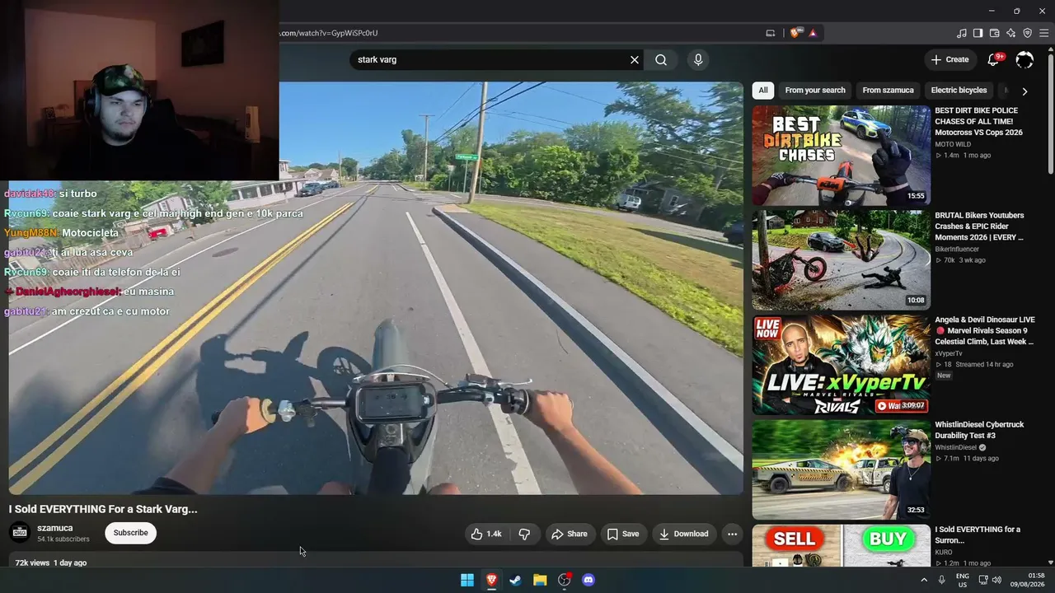
Task: Open Windows Start menu
Action: tap(467, 580)
